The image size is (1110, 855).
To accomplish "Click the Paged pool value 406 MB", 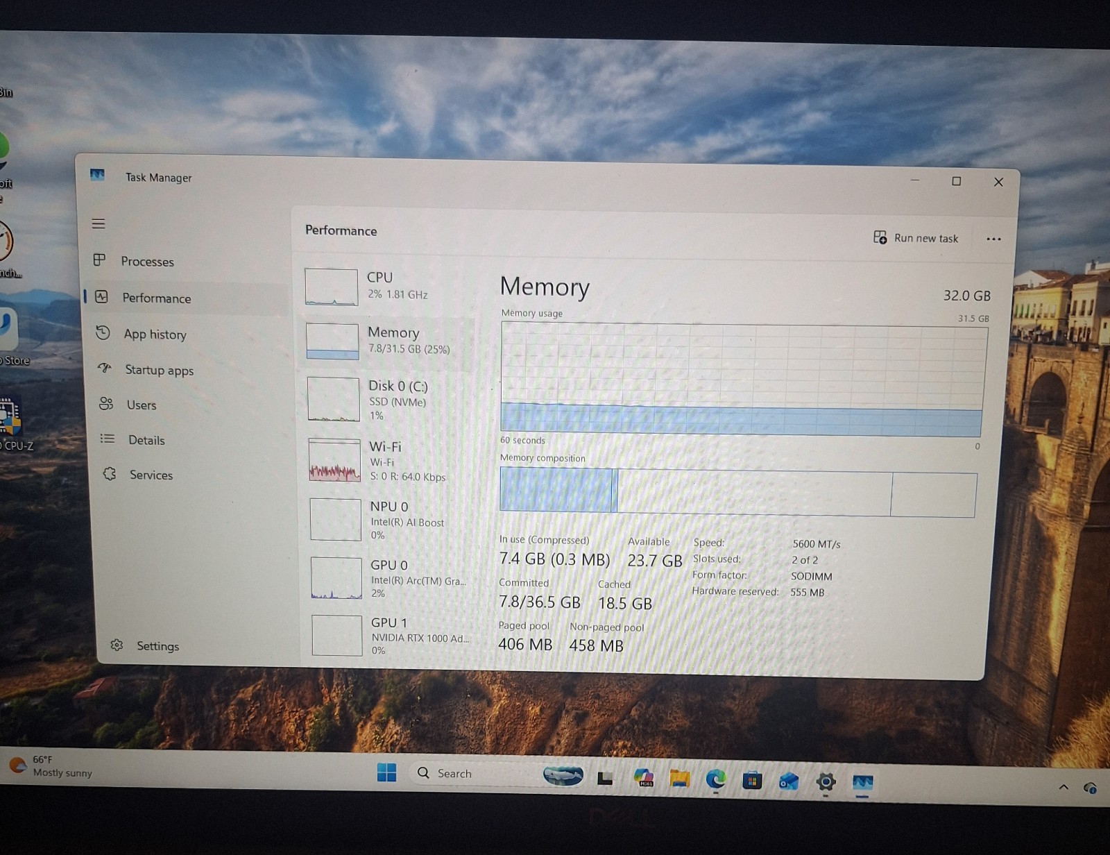I will (525, 644).
